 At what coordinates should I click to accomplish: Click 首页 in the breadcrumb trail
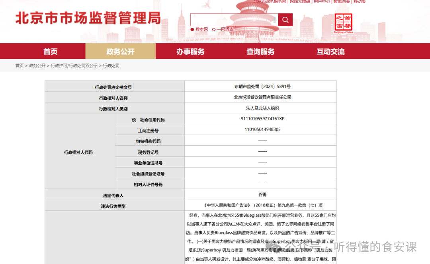[x=20, y=66]
